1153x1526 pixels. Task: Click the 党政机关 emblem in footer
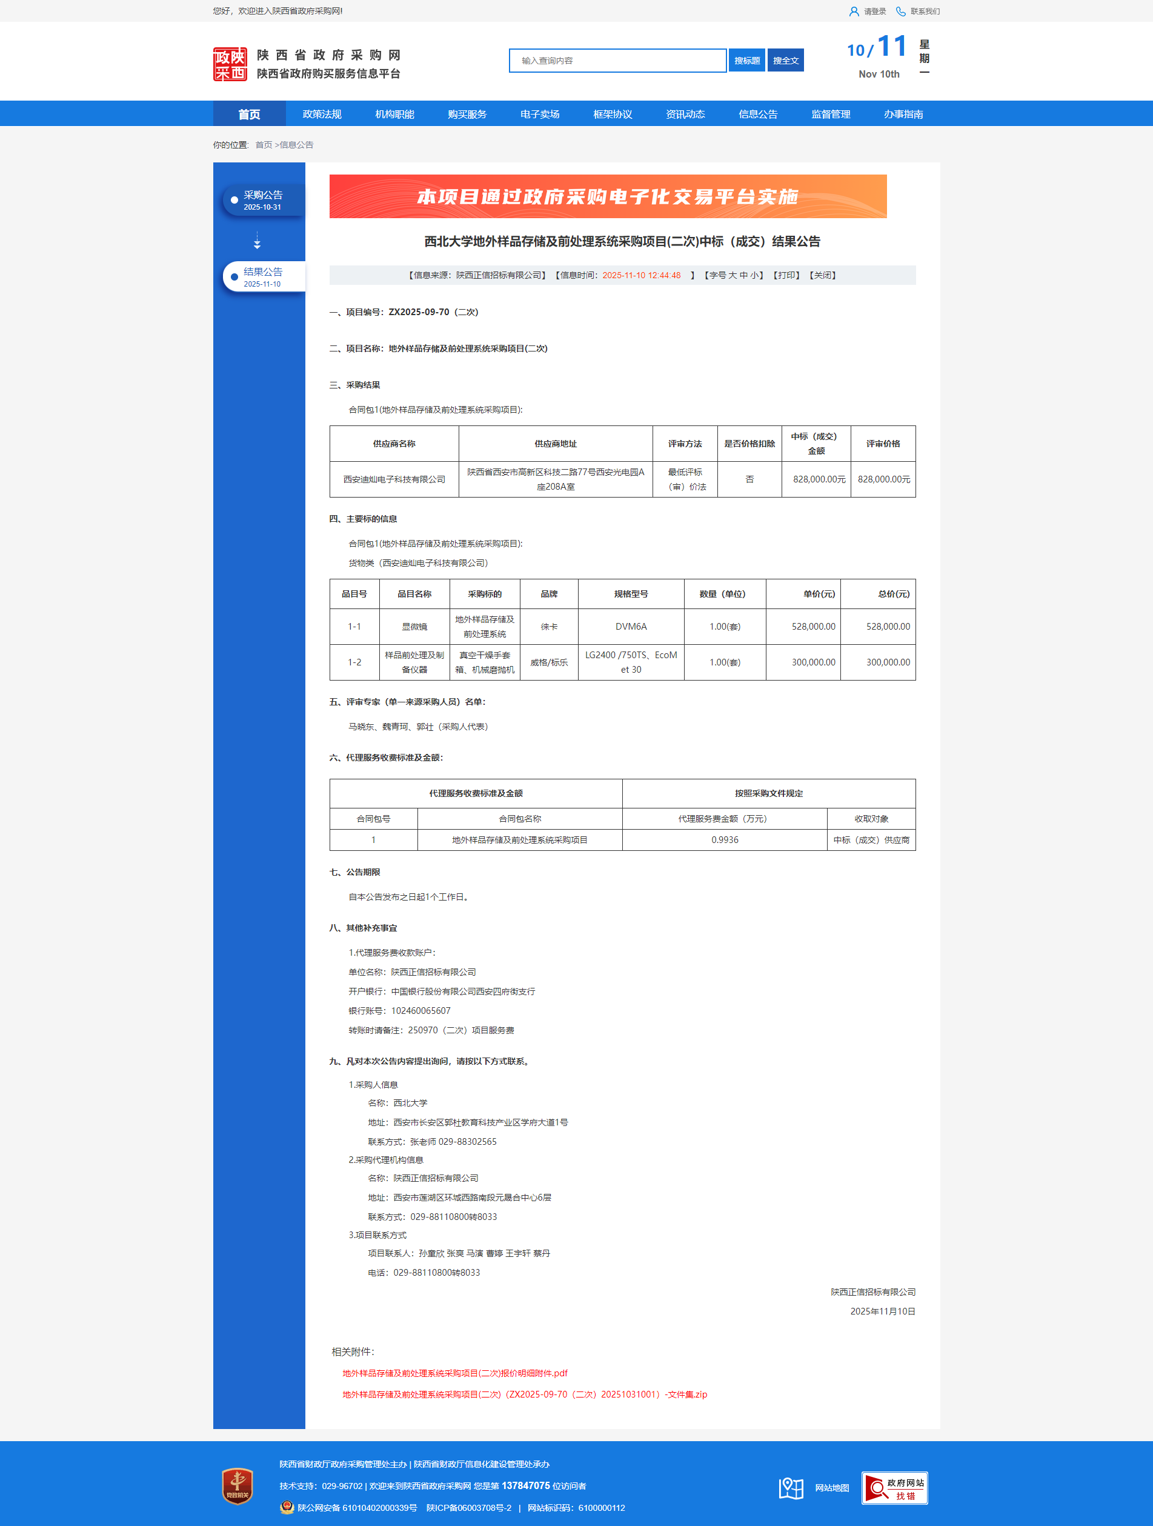point(238,1485)
